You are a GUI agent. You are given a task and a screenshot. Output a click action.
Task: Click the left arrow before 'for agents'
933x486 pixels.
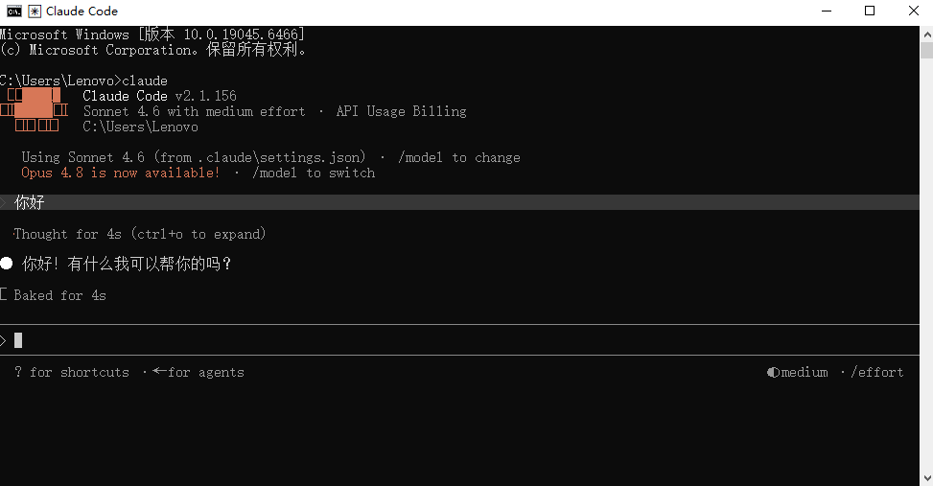coord(159,371)
